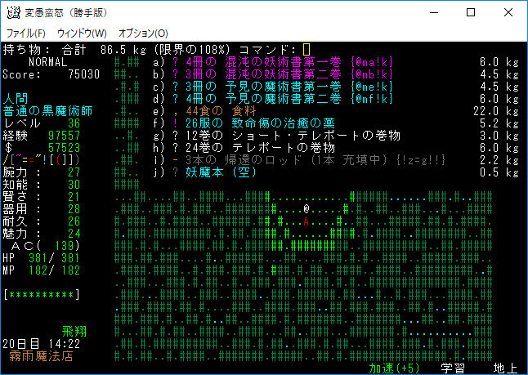This screenshot has width=528, height=375.
Task: Click the 加速(+5) status indicator
Action: tap(392, 368)
